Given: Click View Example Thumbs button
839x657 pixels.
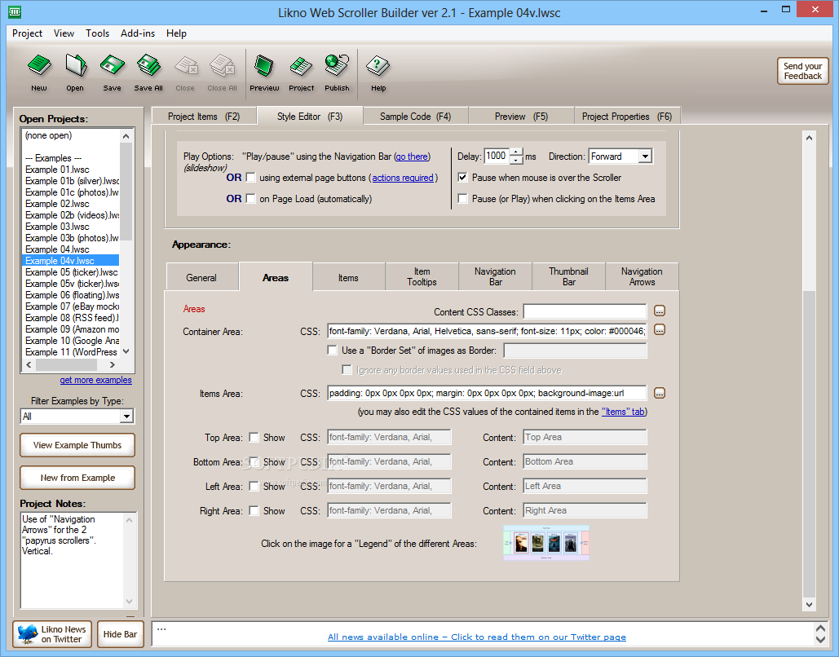Looking at the screenshot, I should [77, 445].
